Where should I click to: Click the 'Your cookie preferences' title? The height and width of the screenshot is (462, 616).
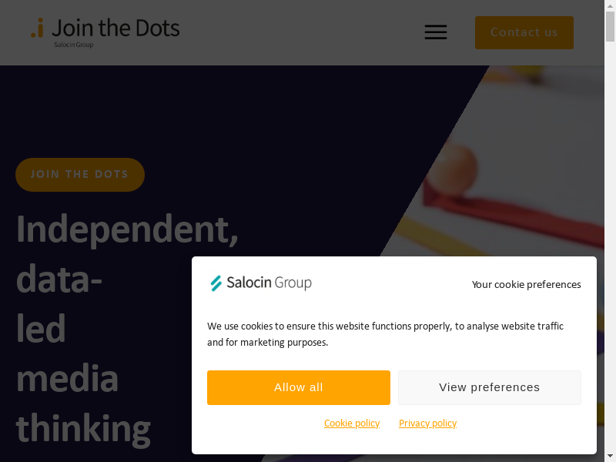tap(527, 285)
